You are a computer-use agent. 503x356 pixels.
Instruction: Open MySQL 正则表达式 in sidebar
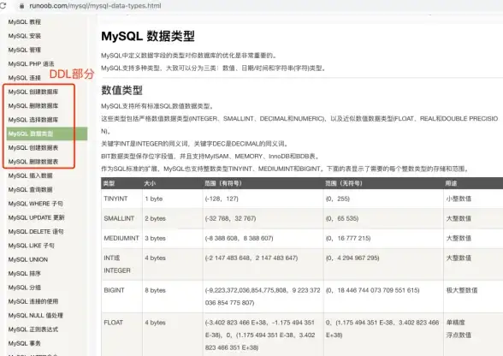point(33,329)
